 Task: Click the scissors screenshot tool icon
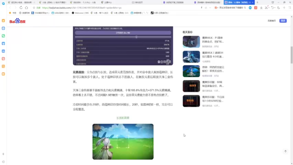click(x=266, y=8)
